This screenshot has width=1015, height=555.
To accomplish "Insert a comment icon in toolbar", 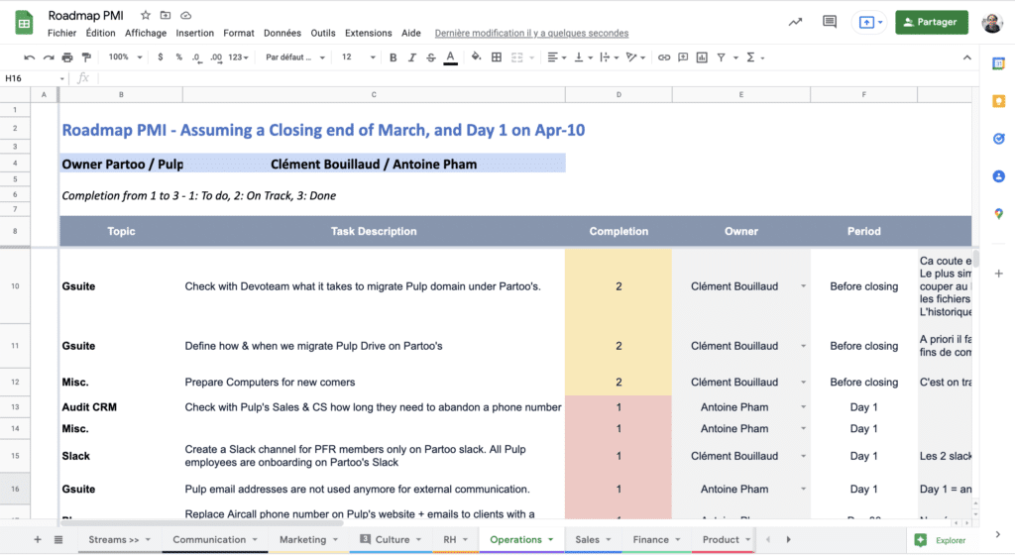I will (x=683, y=57).
